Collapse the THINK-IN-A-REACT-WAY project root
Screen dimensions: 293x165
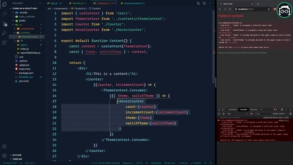tap(25, 8)
